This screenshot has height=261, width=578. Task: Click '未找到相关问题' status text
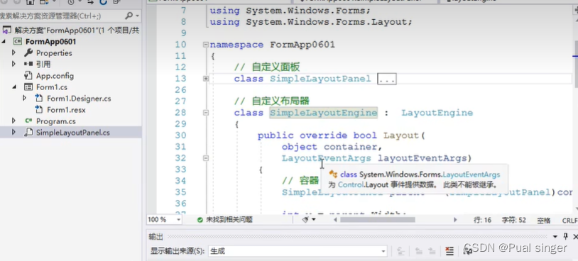(x=229, y=220)
